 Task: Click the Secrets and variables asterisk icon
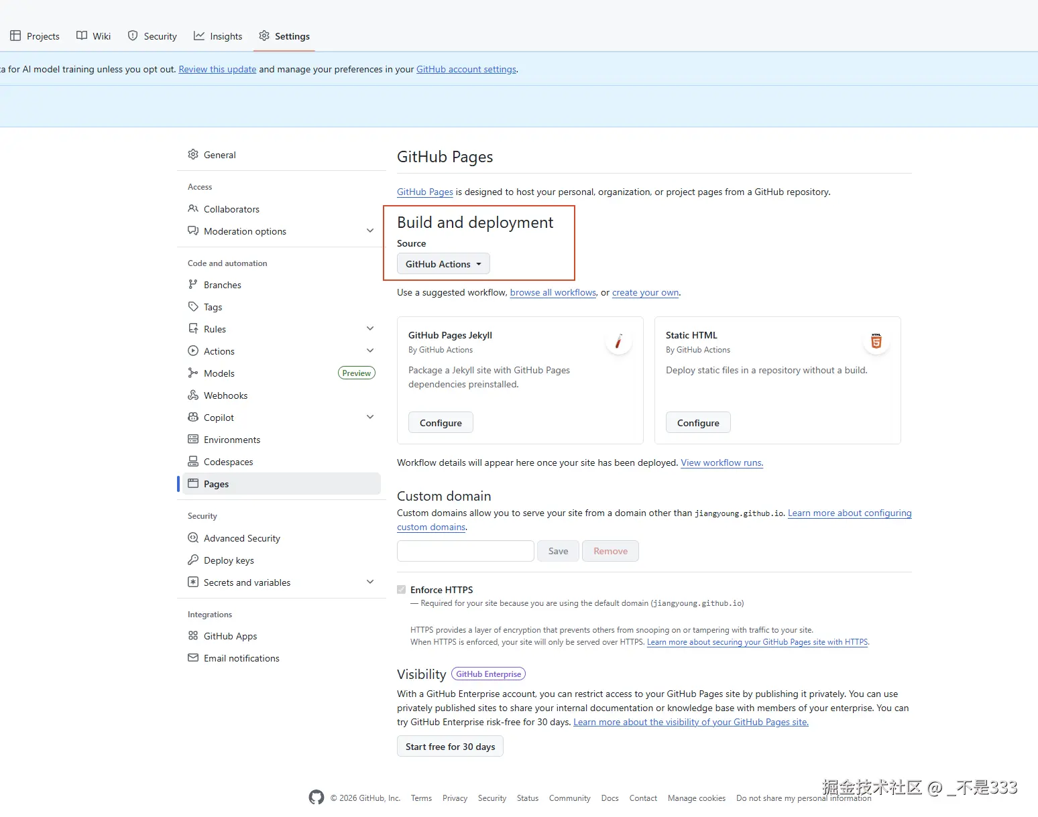tap(193, 582)
